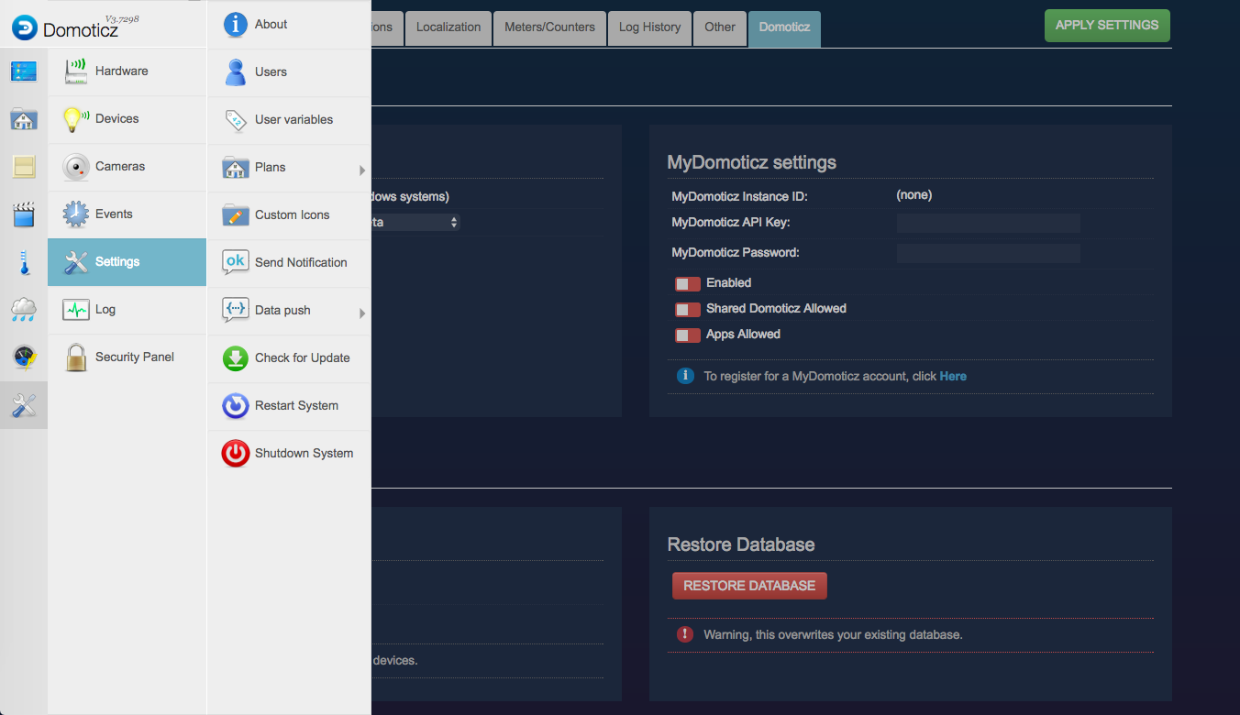Open the Cameras menu entry

coord(127,167)
